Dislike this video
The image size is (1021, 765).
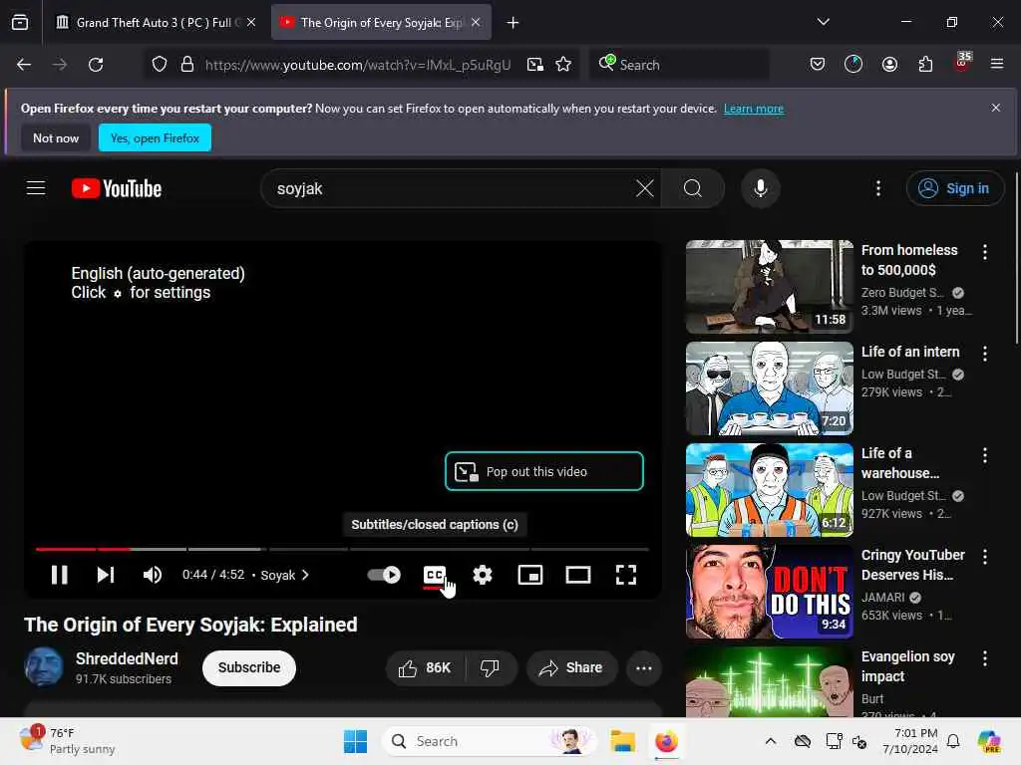pos(491,668)
